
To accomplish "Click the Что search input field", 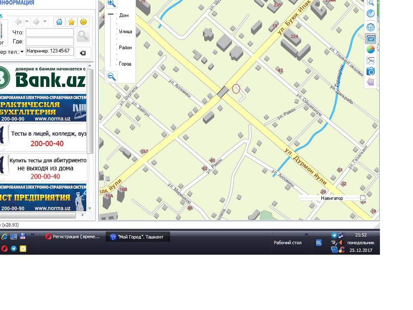I will (x=50, y=32).
